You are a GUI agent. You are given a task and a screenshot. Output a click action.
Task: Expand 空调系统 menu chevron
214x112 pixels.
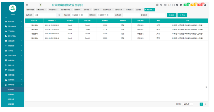pyautogui.click(x=21, y=60)
